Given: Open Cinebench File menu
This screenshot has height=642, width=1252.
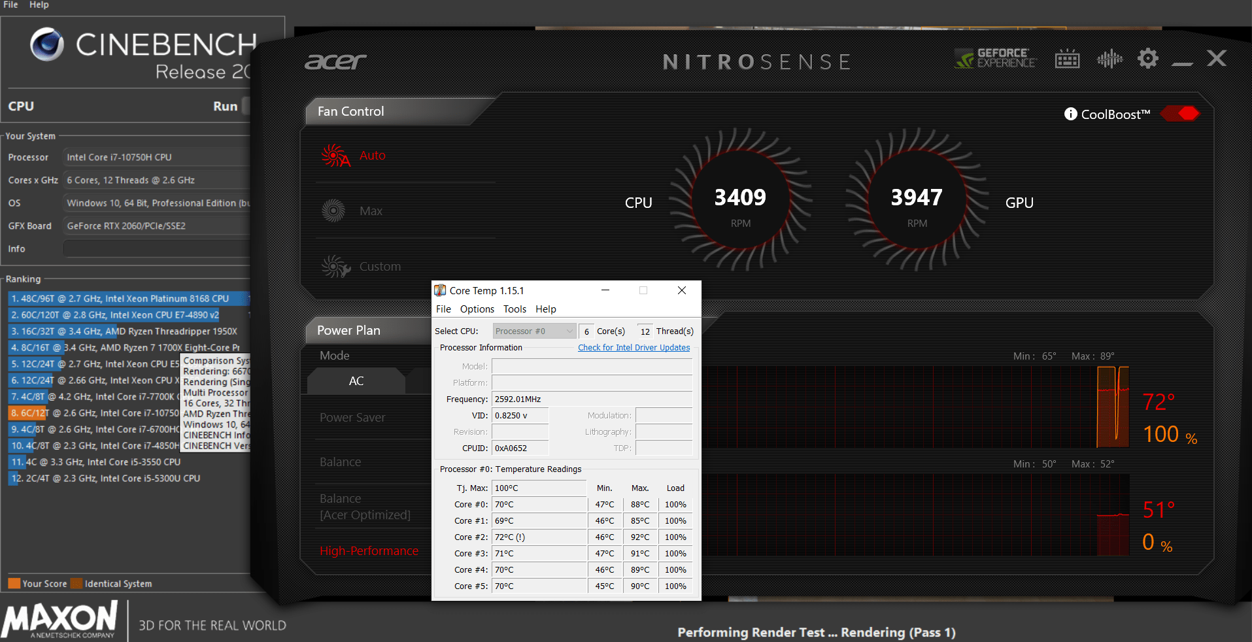Looking at the screenshot, I should (11, 5).
